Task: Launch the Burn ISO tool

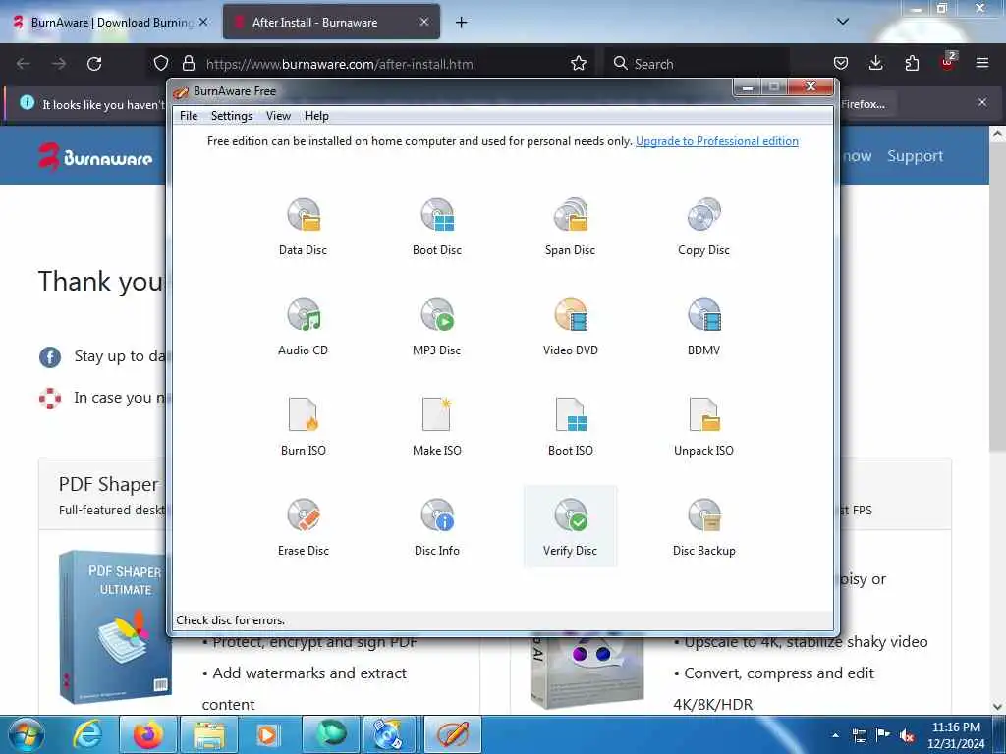Action: click(x=304, y=427)
